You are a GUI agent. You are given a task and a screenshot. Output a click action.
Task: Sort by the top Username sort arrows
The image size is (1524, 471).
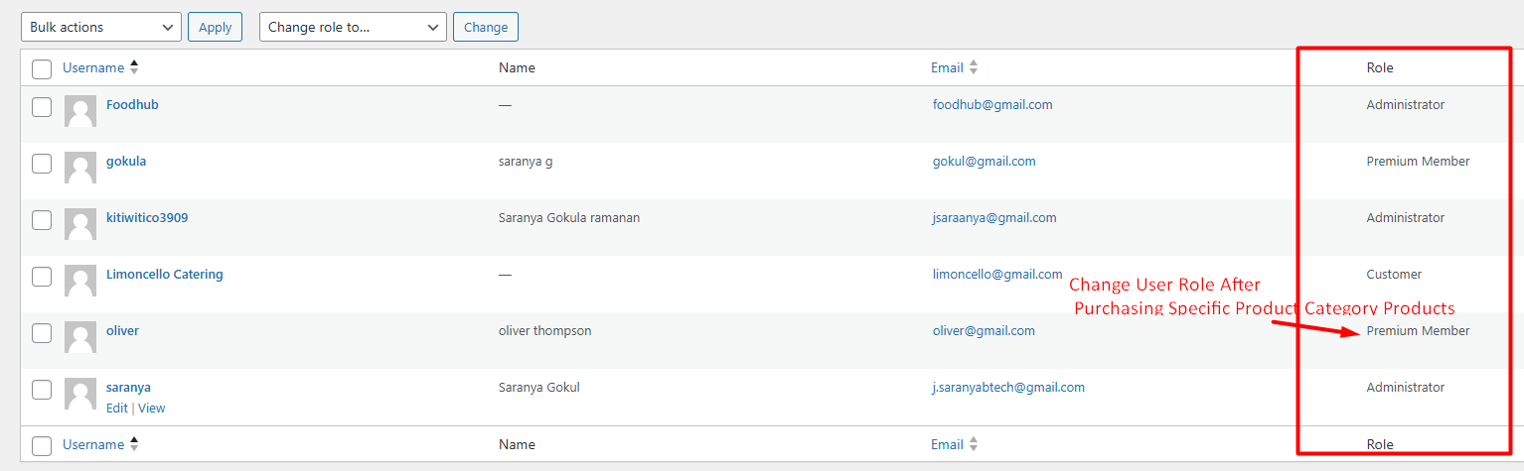pyautogui.click(x=134, y=67)
